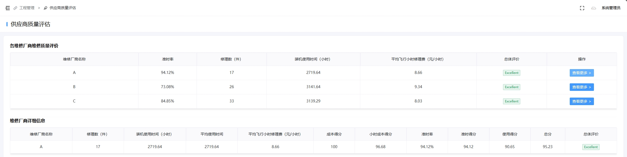Click cell 94.12% in top table
Image resolution: width=627 pixels, height=157 pixels.
click(168, 73)
